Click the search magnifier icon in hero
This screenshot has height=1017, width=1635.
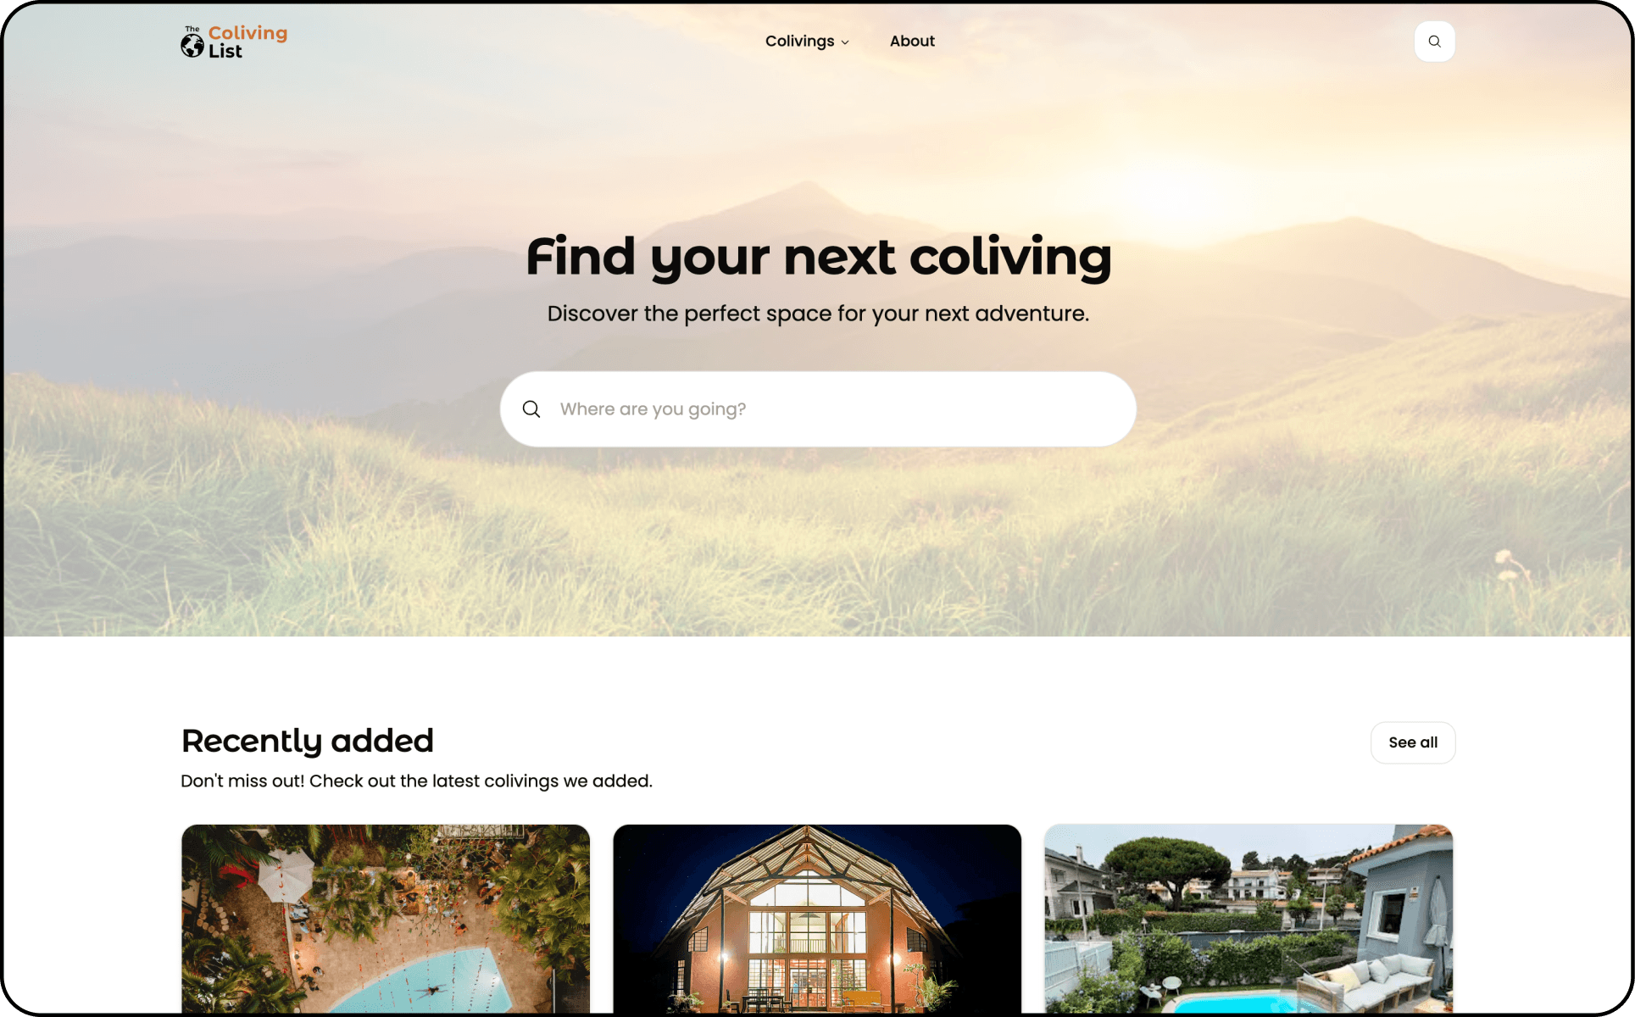(x=531, y=408)
